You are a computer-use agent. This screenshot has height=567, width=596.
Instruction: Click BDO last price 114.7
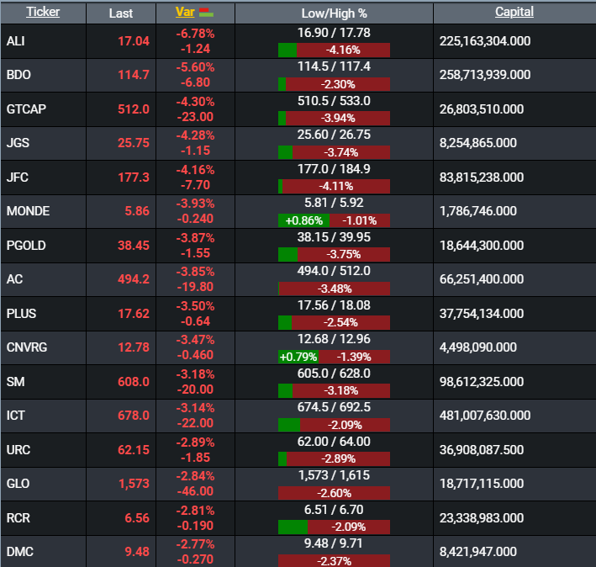click(134, 75)
